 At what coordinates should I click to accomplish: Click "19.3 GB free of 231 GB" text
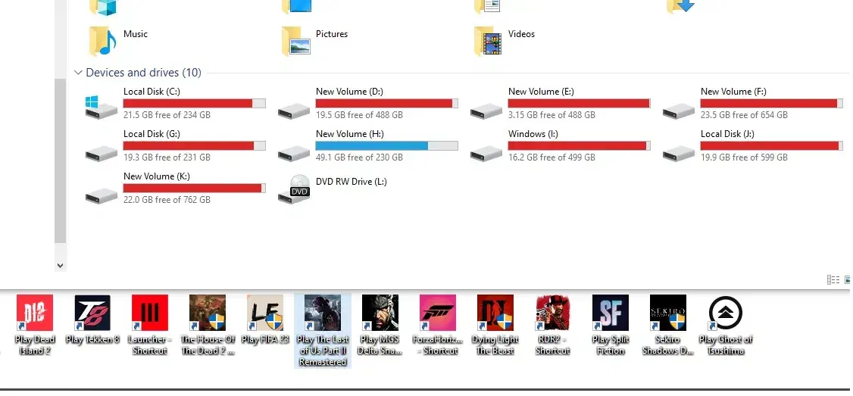point(167,157)
